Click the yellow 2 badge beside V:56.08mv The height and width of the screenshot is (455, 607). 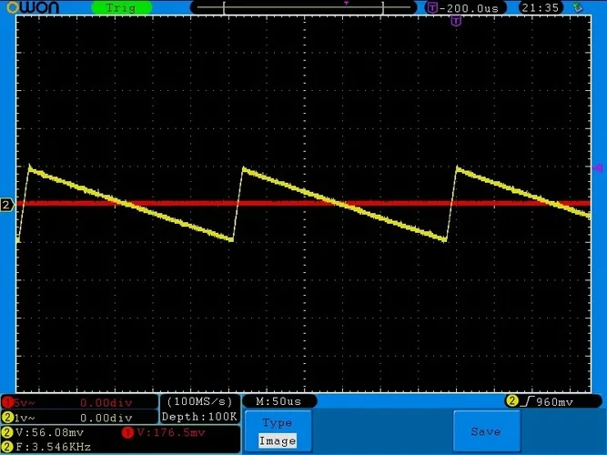point(7,432)
